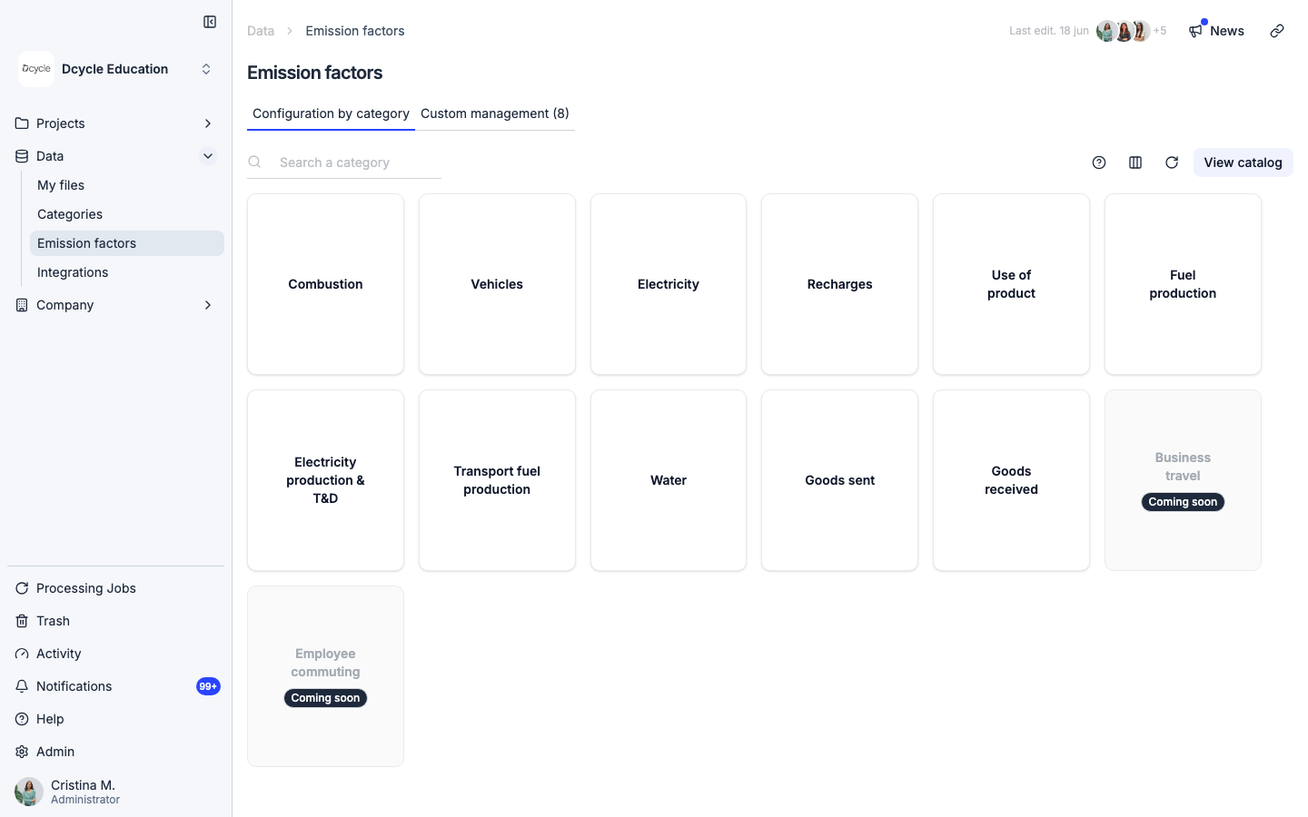Expand the Company section chevron
The width and height of the screenshot is (1308, 817).
pos(208,305)
